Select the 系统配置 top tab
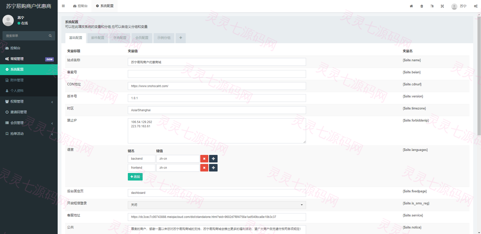 [105, 6]
